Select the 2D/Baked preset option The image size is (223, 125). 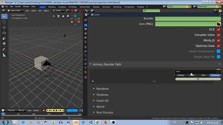pos(215,75)
